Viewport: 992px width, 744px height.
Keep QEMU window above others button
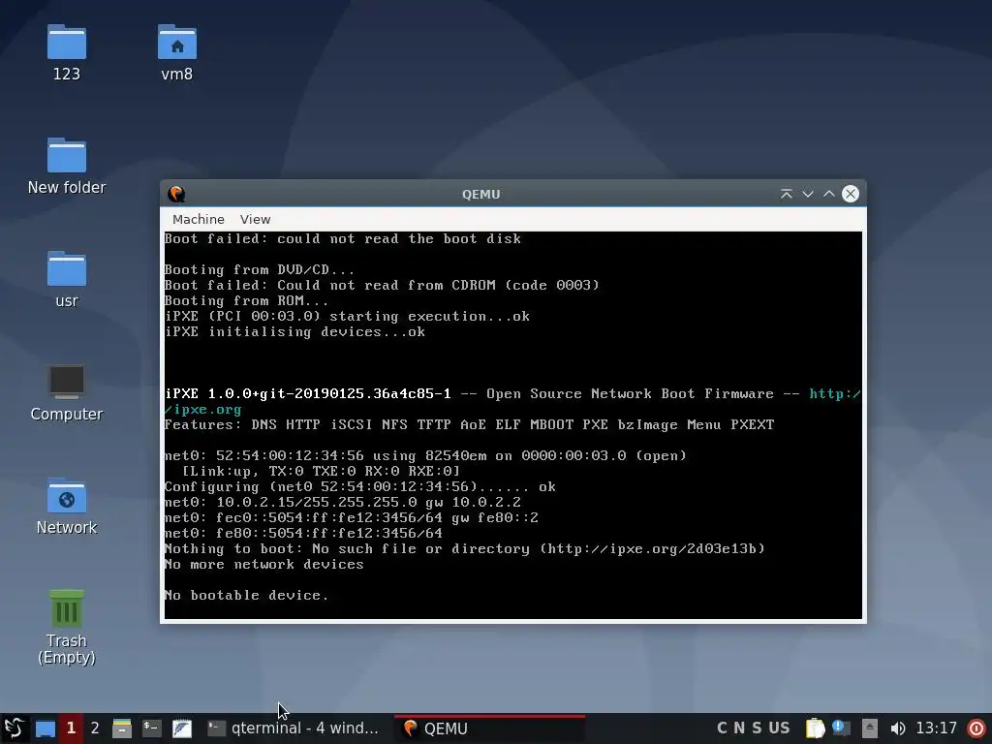coord(787,194)
